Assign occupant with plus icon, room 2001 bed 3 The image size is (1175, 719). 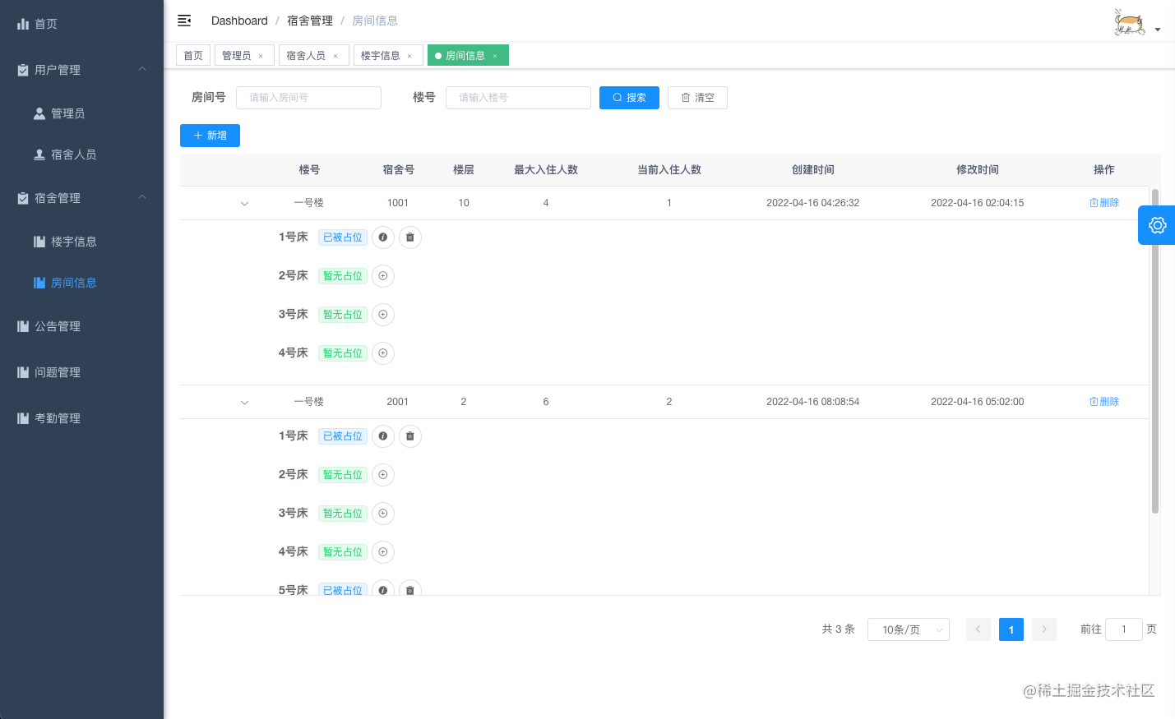383,514
